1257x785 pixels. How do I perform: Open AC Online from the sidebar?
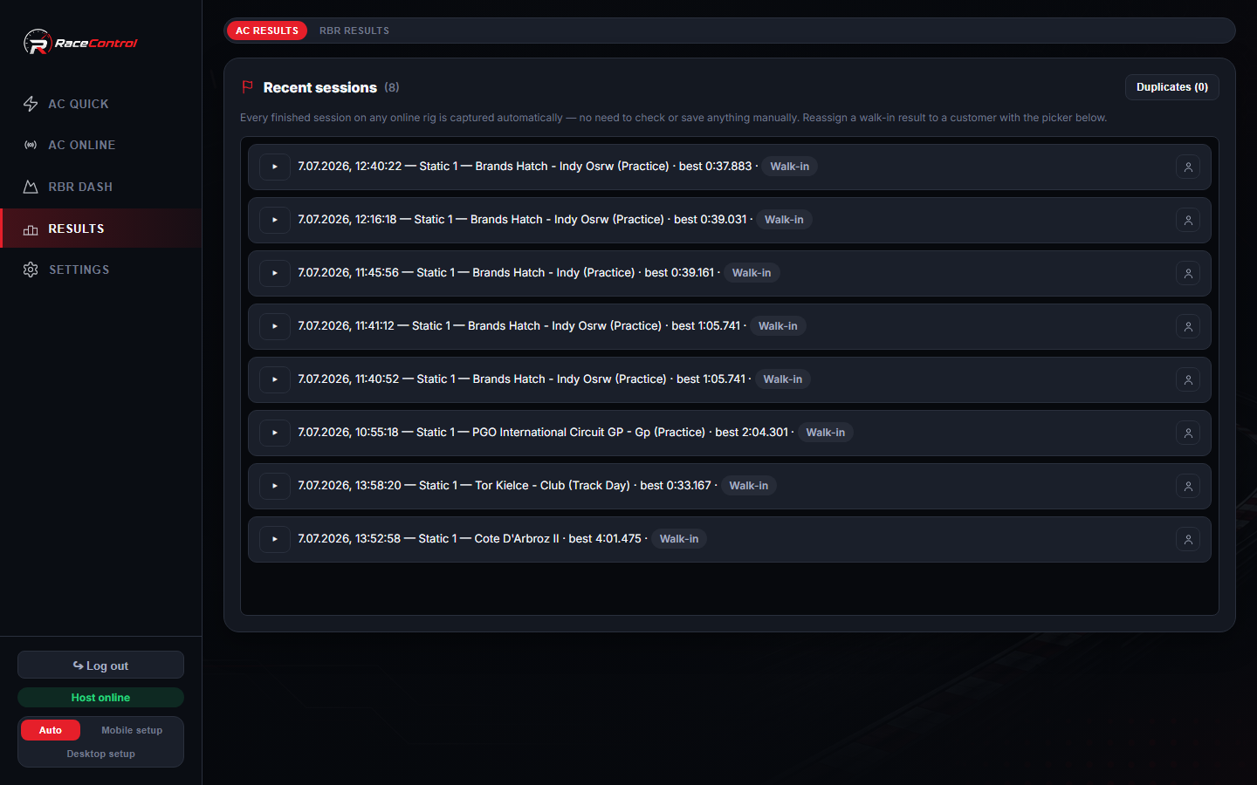click(100, 145)
